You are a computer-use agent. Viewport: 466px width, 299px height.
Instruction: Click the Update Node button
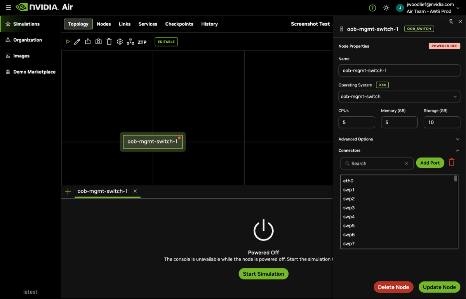coord(439,287)
